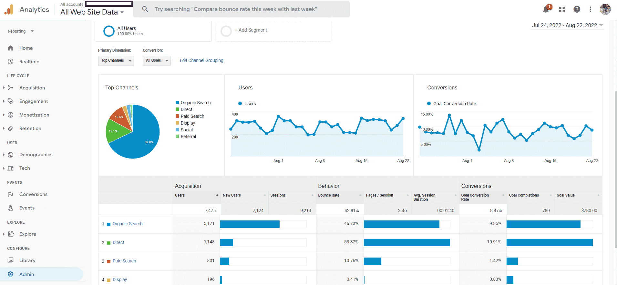Screen dimensions: 617x285
Task: Click the Library icon in sidebar
Action: click(11, 260)
